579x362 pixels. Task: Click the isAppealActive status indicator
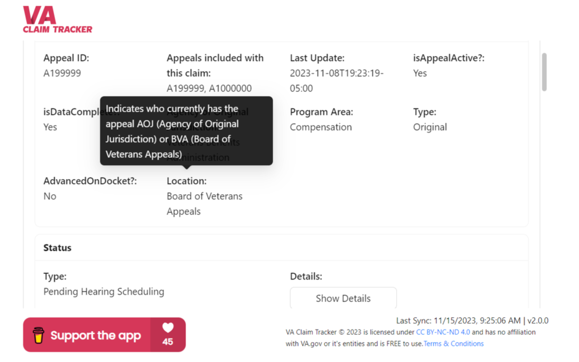tap(420, 73)
